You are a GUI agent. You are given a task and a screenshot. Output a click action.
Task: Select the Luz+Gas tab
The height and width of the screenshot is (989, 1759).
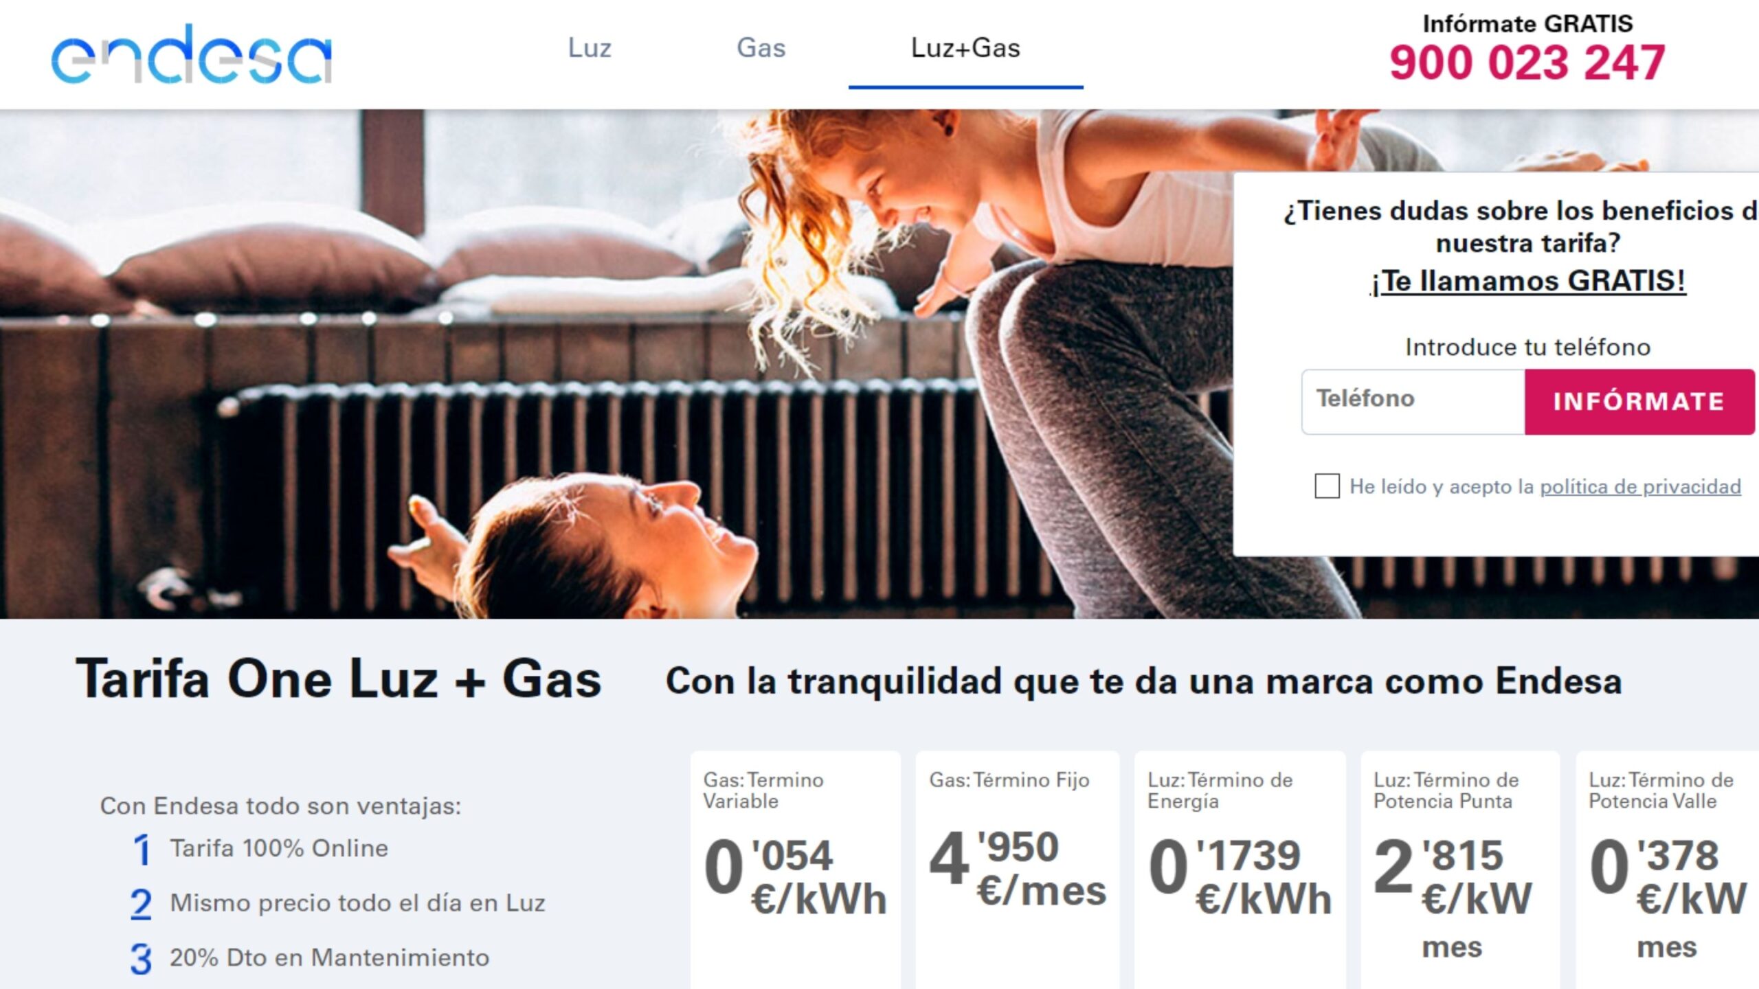[x=965, y=48]
